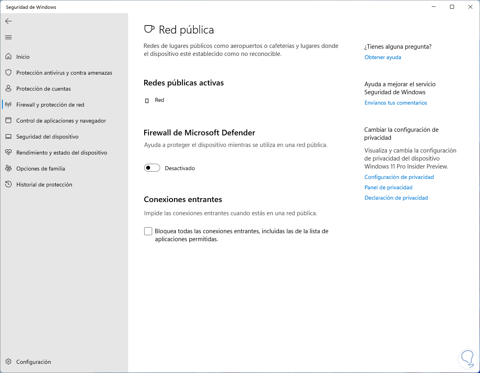Image resolution: width=480 pixels, height=373 pixels.
Task: Click the Firewall de Microsoft Defender heading
Action: click(x=199, y=133)
